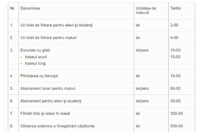Select the Tariful column header
203x132 pixels.
[x=175, y=9]
